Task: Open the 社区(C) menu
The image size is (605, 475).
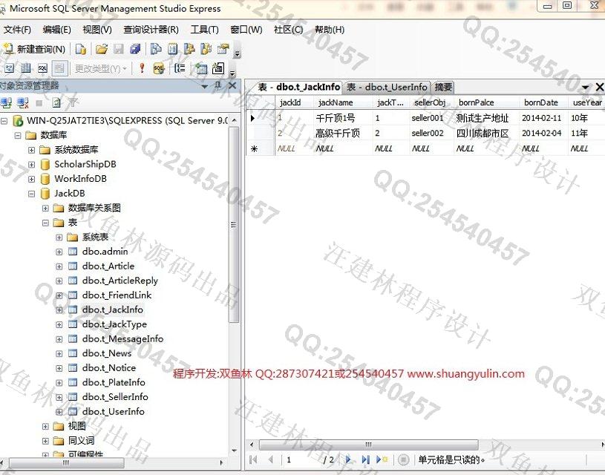Action: [x=288, y=30]
